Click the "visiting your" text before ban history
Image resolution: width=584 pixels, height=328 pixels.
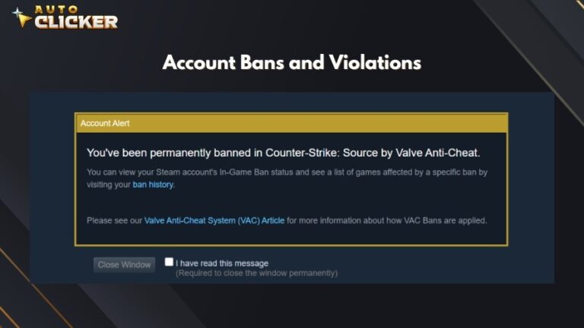point(109,184)
